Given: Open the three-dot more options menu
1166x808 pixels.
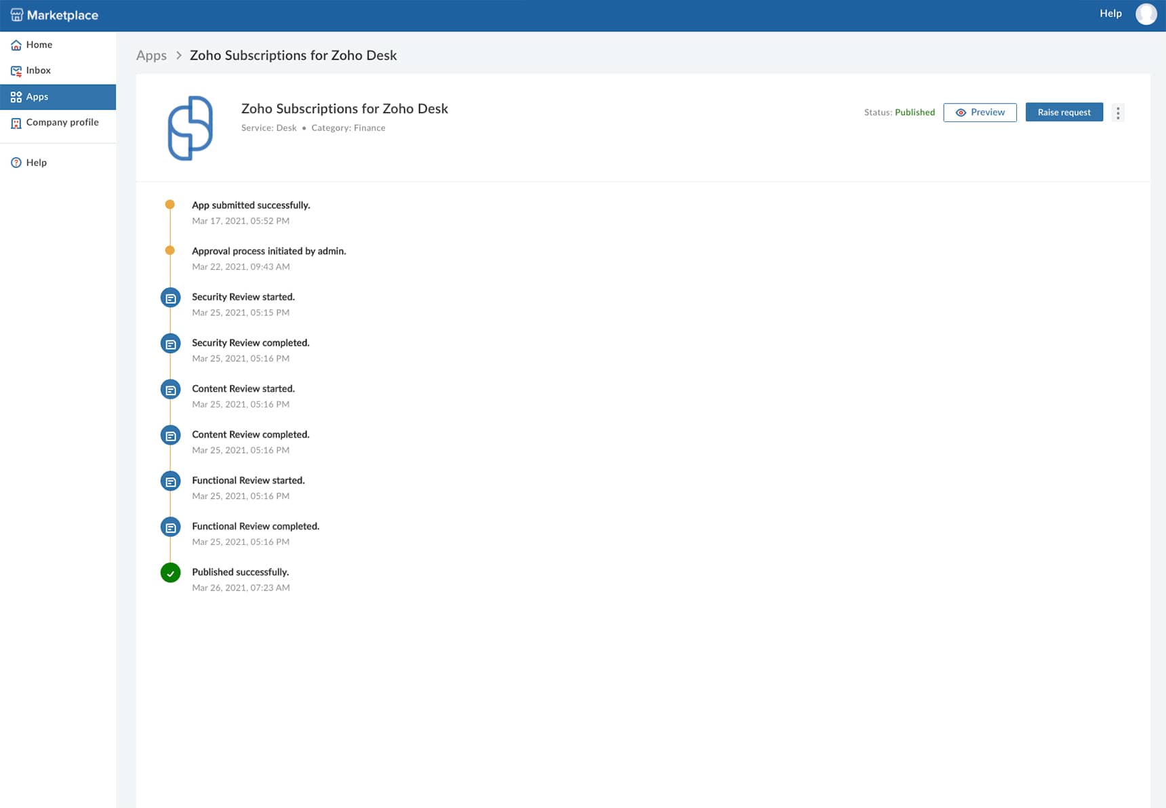Looking at the screenshot, I should tap(1118, 113).
